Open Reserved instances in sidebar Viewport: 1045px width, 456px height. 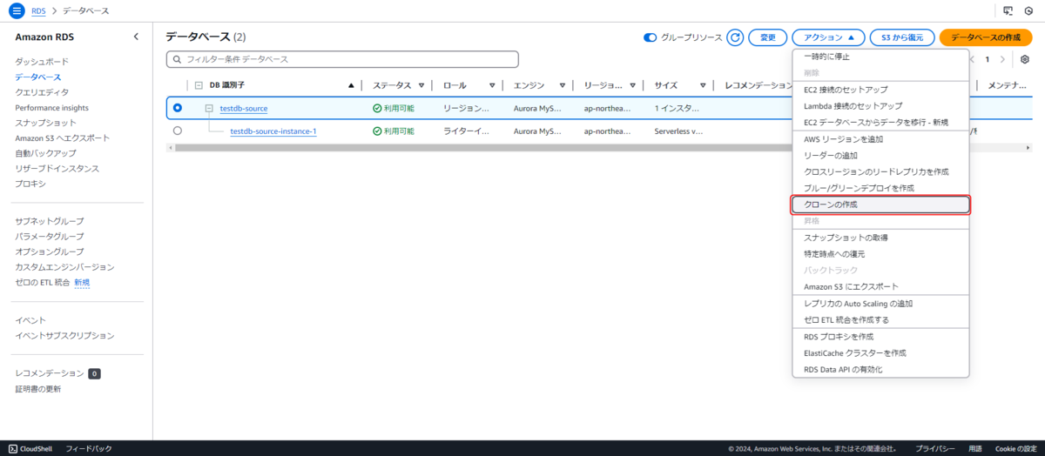pos(57,169)
